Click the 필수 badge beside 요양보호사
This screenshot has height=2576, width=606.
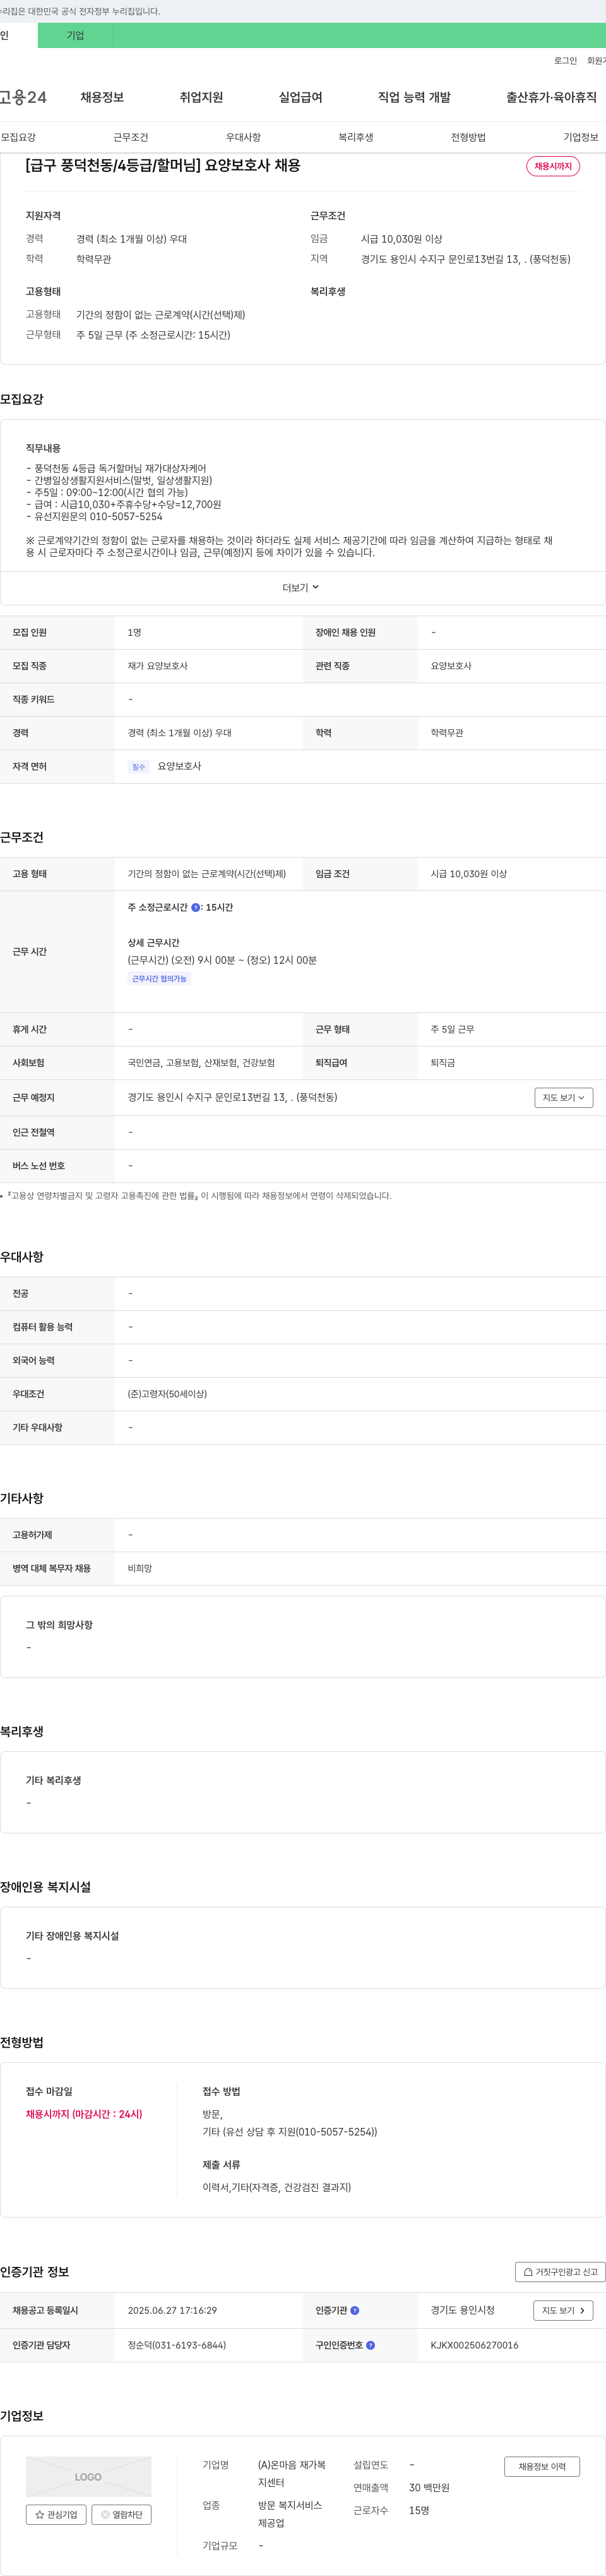pyautogui.click(x=139, y=767)
